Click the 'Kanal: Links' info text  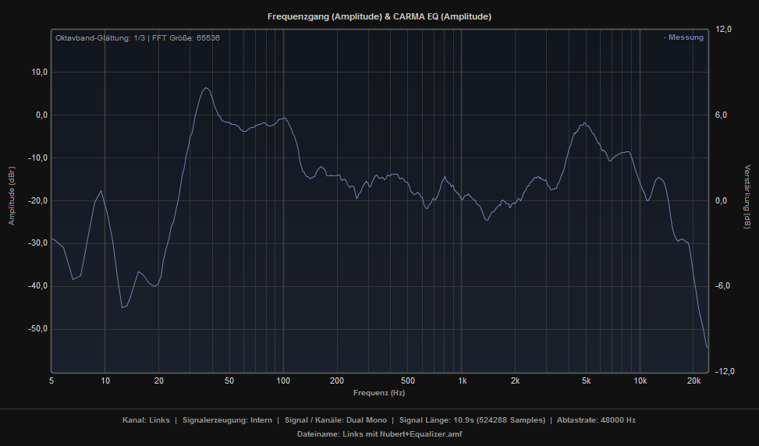146,420
